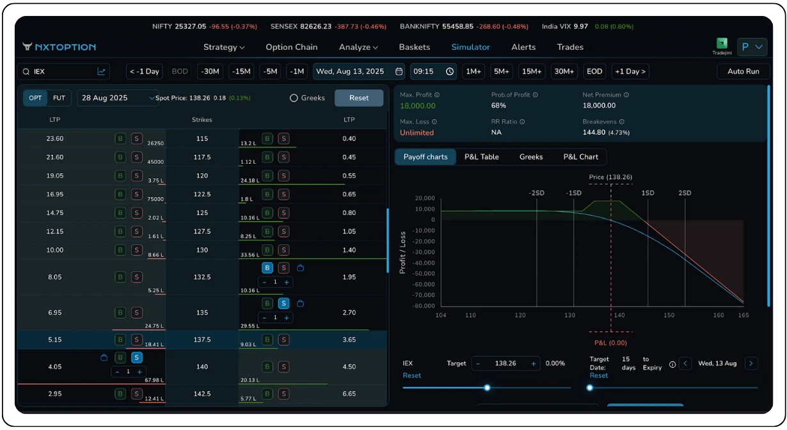Click the Reset button in option chain
Viewport: 787px width, 430px height.
tap(359, 98)
